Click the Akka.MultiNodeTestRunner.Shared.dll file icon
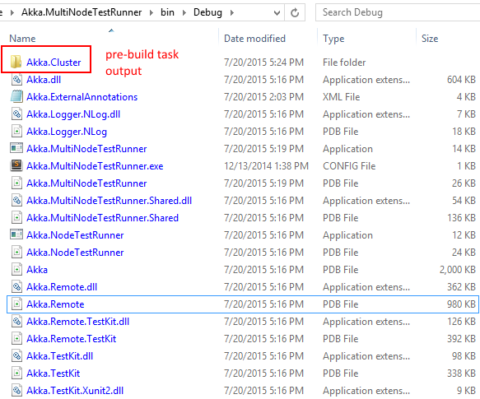Viewport: 480px width, 399px height. 16,201
